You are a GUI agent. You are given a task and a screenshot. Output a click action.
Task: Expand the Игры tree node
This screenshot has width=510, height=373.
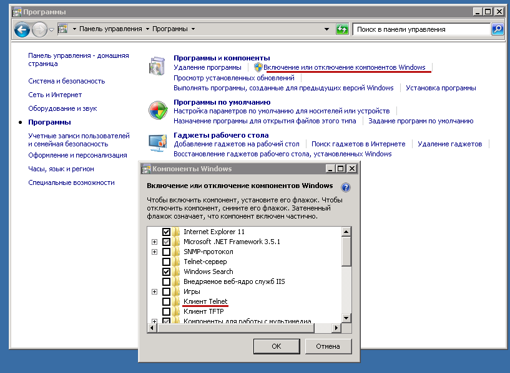[x=154, y=291]
